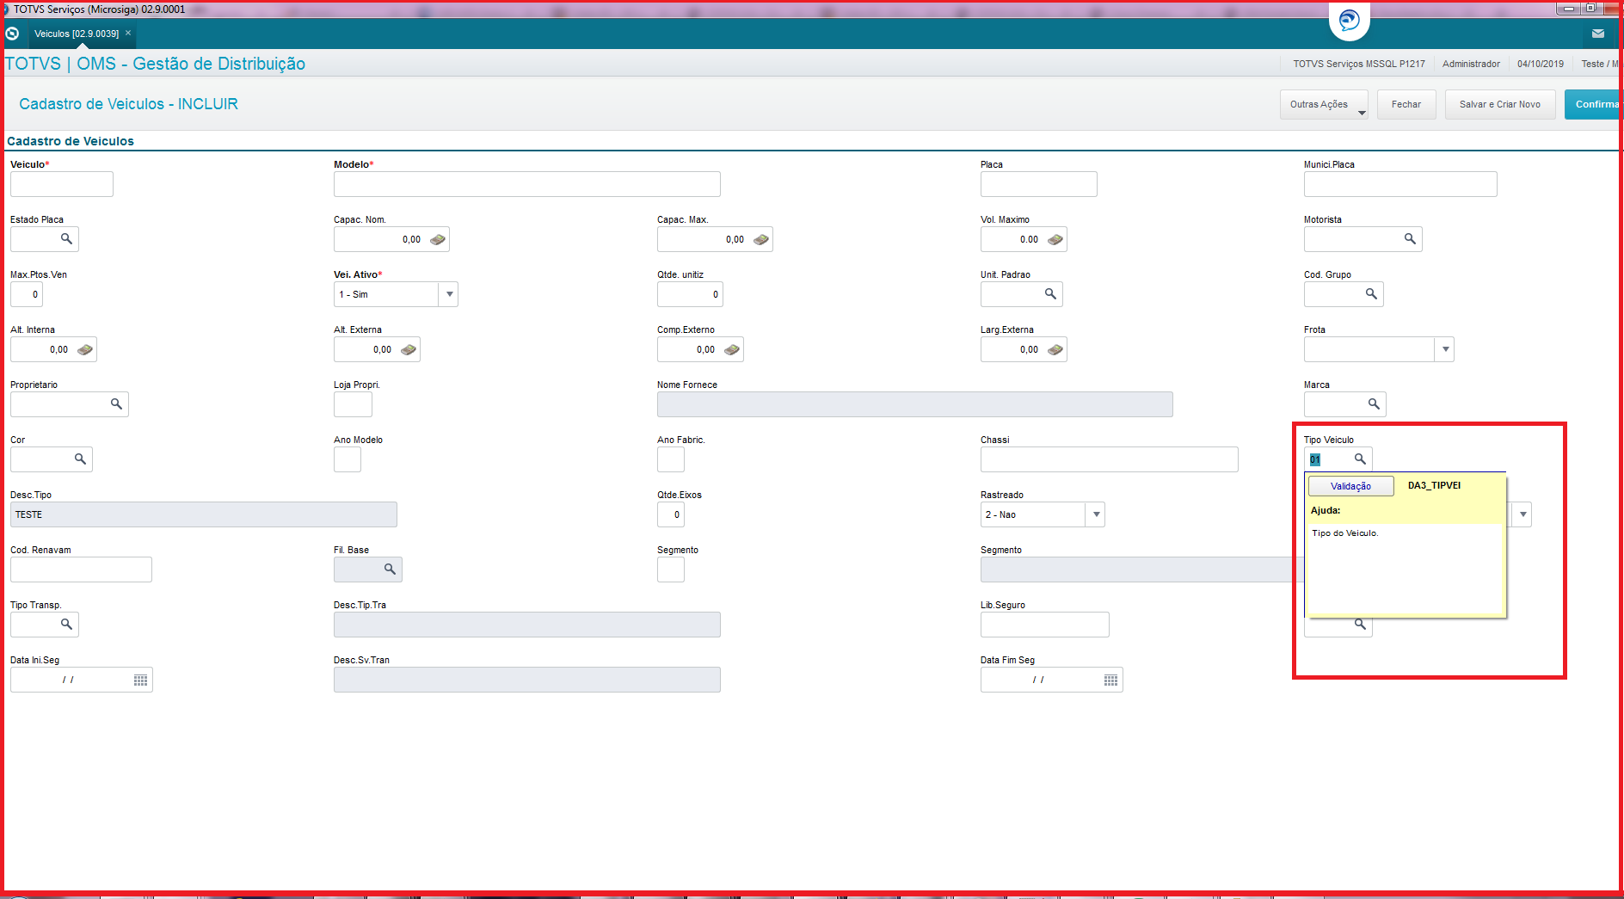
Task: Focus the Qtde.Eixos input field
Action: 671,514
